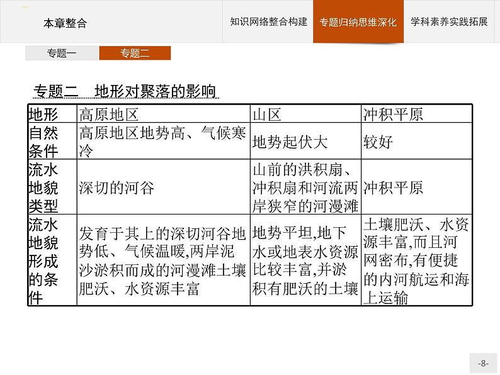
Task: Select the 高原地区 column header
Action: coord(164,114)
